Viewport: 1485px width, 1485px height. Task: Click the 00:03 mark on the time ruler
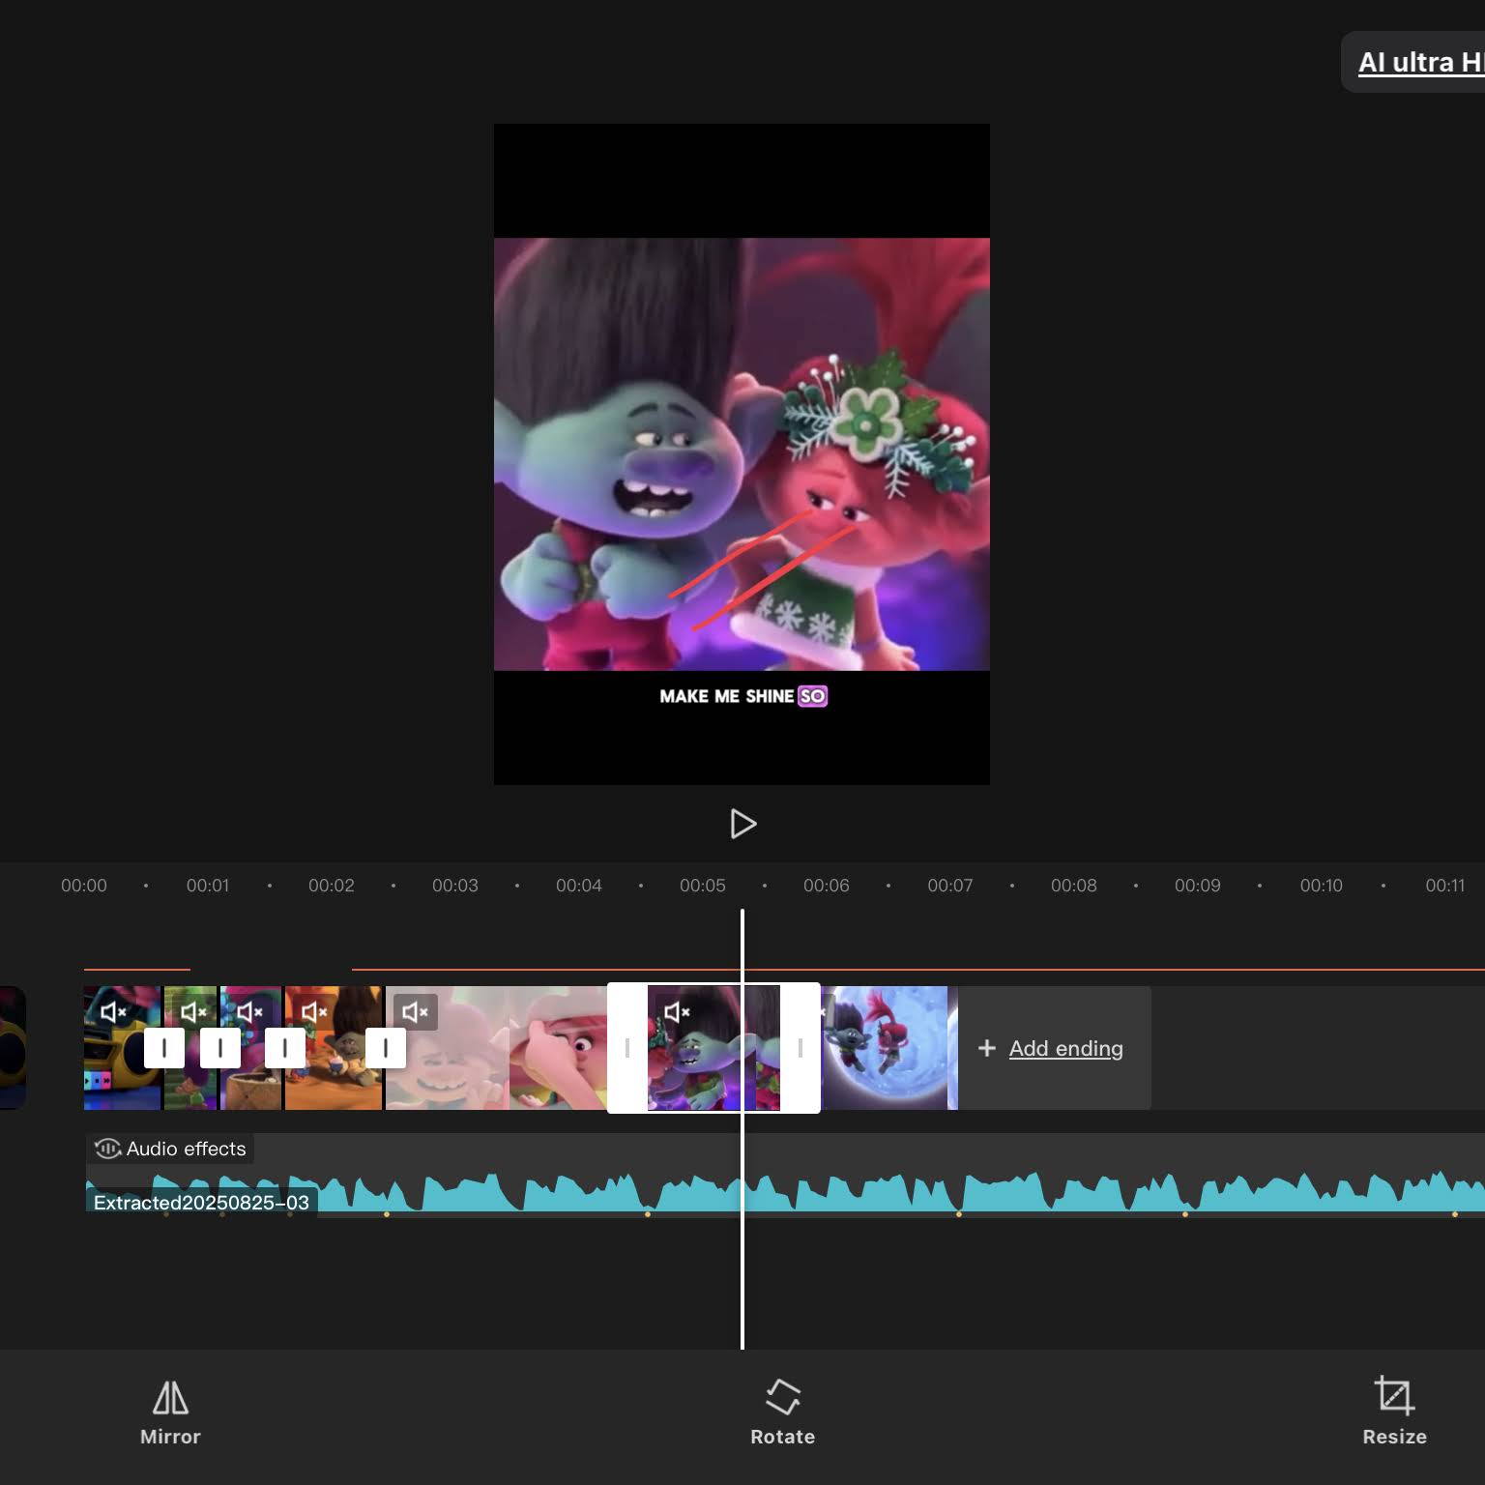[455, 886]
